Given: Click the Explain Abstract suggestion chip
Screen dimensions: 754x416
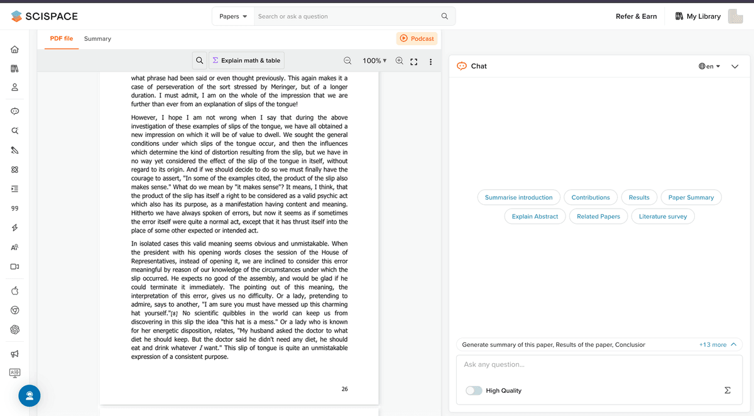Looking at the screenshot, I should click(535, 216).
